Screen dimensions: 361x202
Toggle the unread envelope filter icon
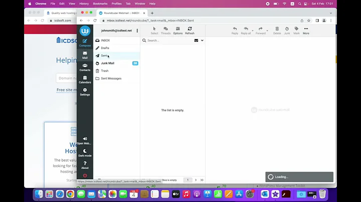click(x=196, y=40)
